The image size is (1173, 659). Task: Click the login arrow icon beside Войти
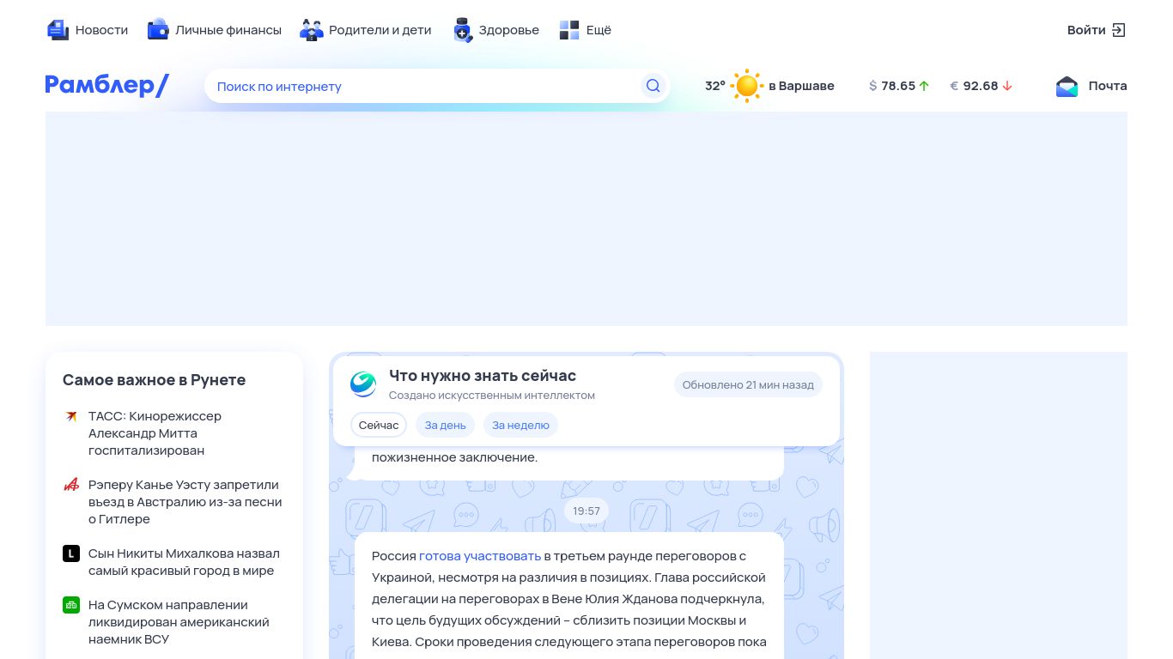tap(1118, 30)
